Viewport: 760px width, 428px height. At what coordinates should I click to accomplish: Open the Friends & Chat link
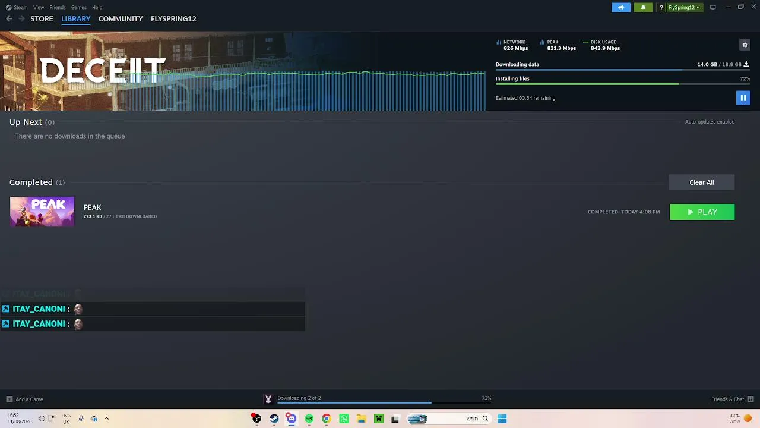(727, 399)
